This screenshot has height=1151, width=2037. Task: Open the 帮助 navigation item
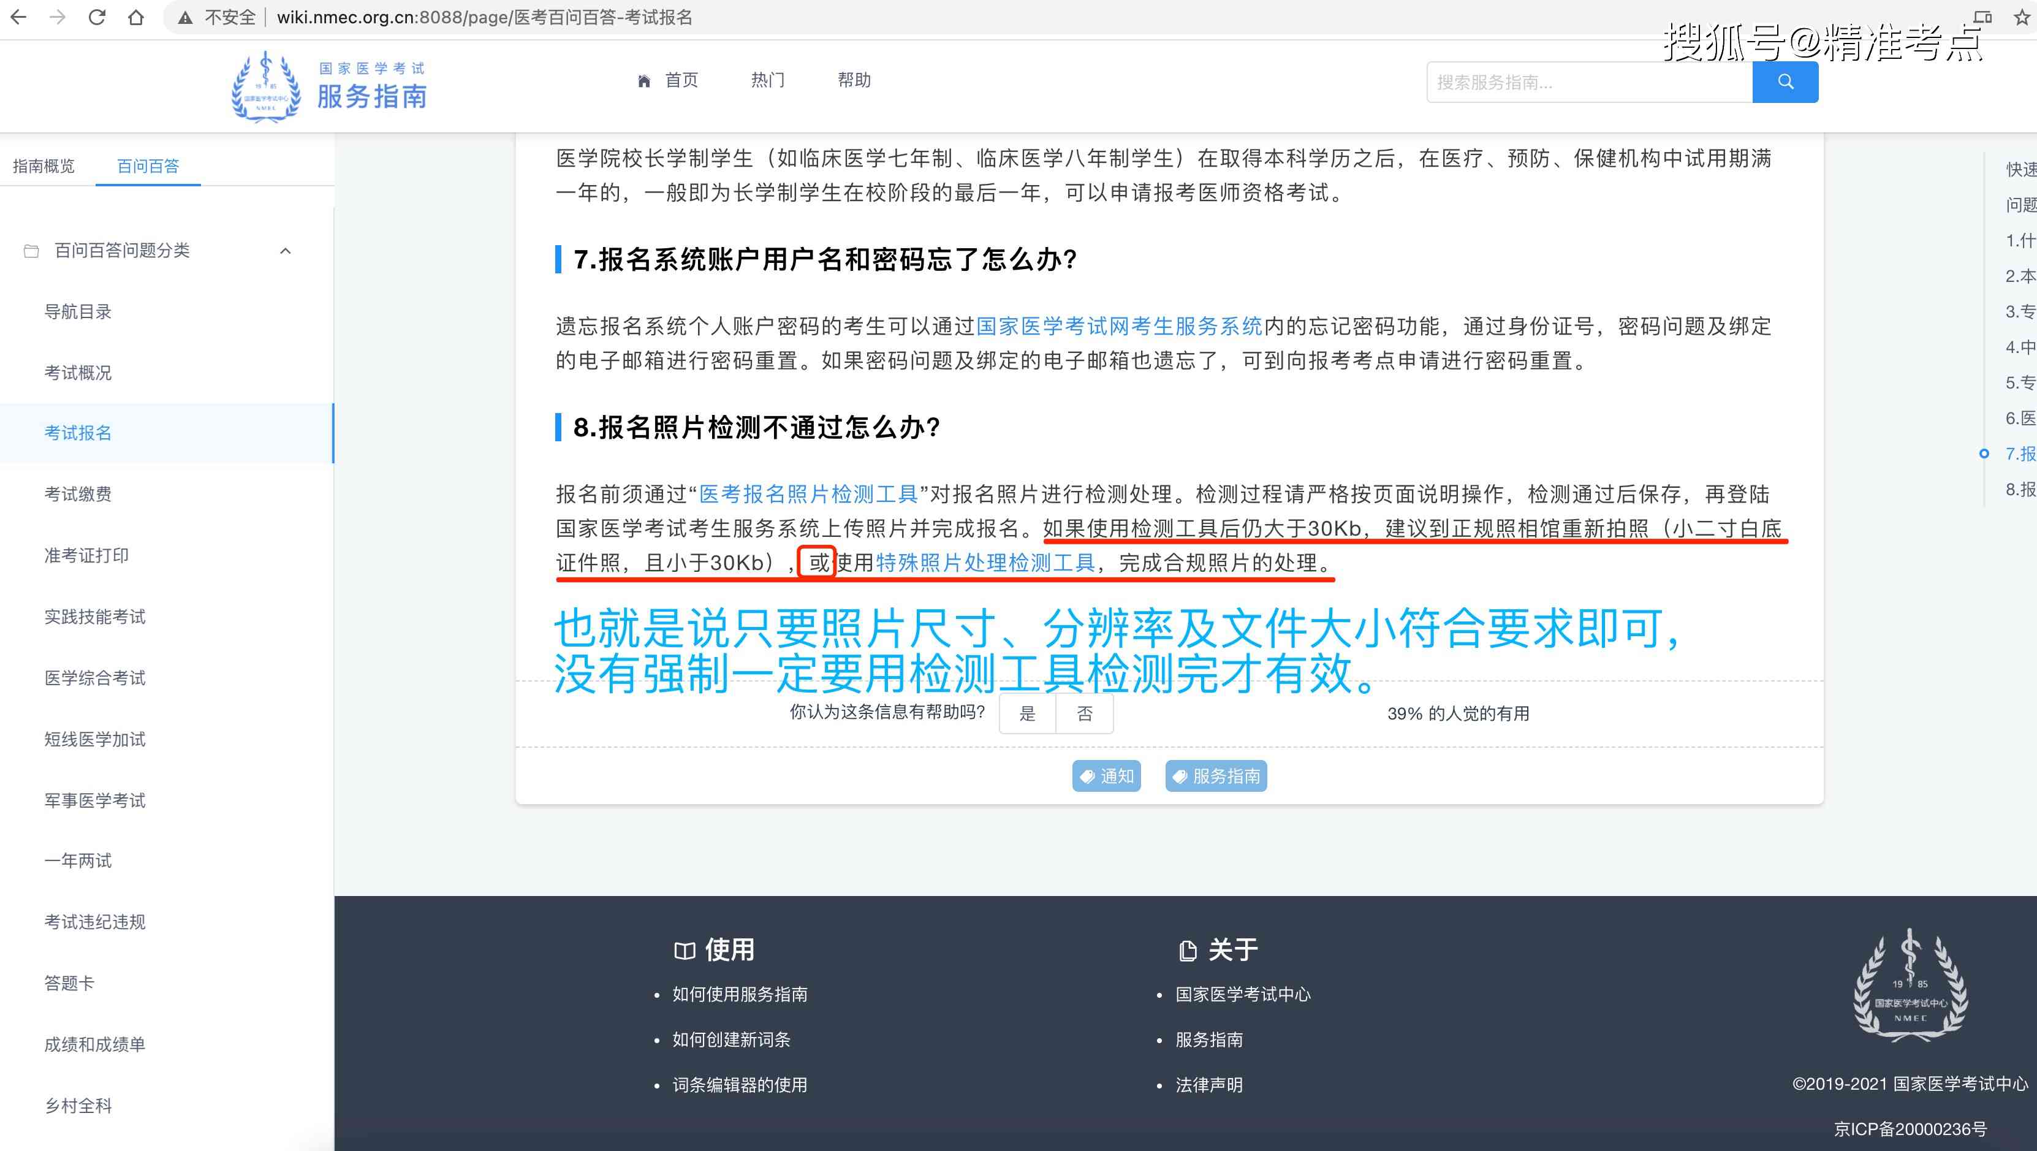coord(854,80)
